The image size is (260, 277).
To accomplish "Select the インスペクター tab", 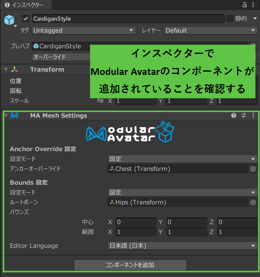I will (26, 5).
